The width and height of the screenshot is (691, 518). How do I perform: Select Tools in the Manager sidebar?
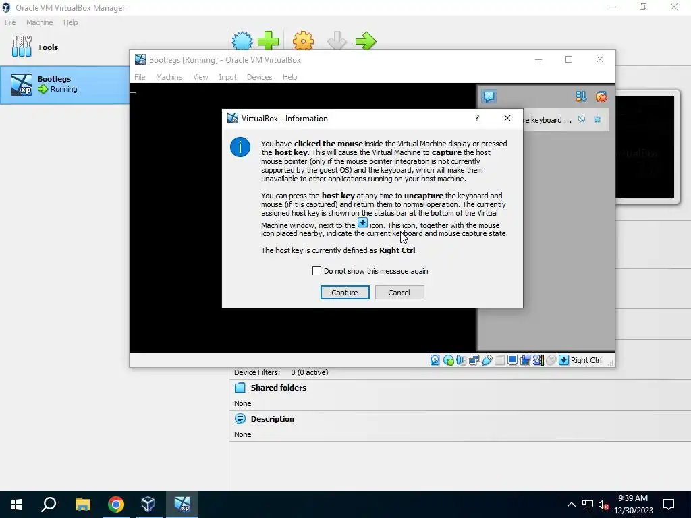point(35,47)
